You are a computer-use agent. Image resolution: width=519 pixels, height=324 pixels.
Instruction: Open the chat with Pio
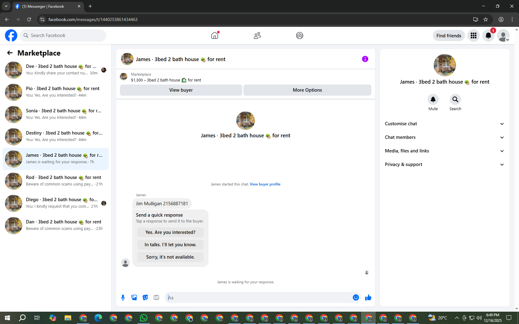click(x=56, y=92)
